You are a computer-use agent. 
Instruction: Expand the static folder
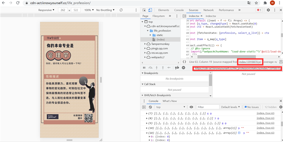150,35
